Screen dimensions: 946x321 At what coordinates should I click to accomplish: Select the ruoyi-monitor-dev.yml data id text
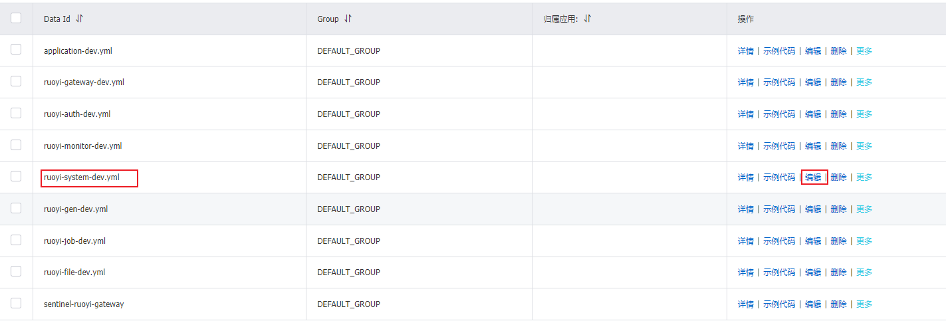(x=83, y=146)
